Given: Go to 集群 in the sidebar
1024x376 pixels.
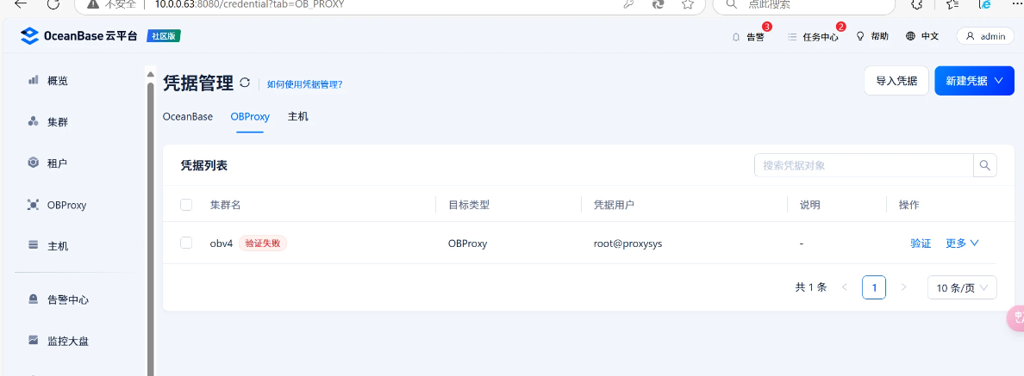Looking at the screenshot, I should pos(57,122).
